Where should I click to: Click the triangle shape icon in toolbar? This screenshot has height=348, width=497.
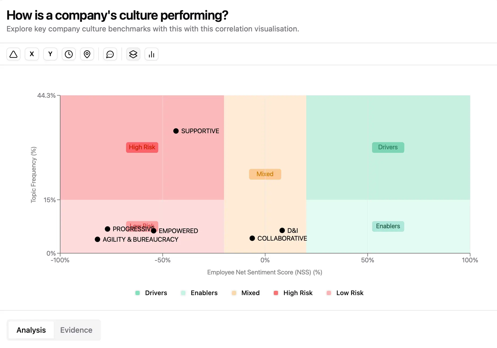[x=13, y=54]
